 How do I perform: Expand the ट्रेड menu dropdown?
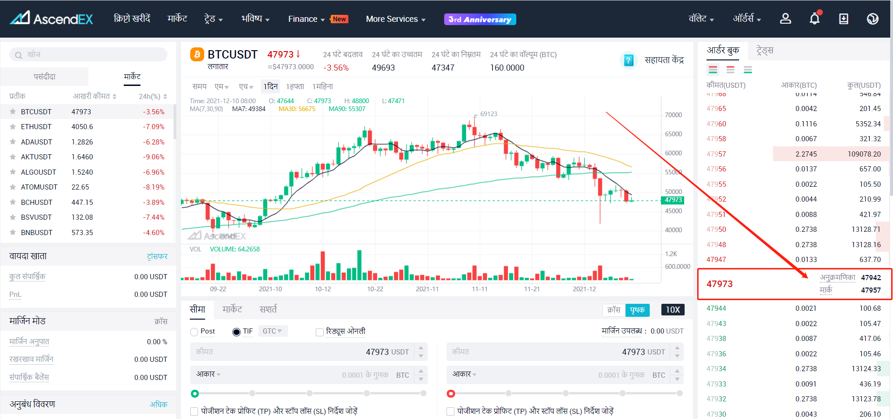tap(213, 19)
